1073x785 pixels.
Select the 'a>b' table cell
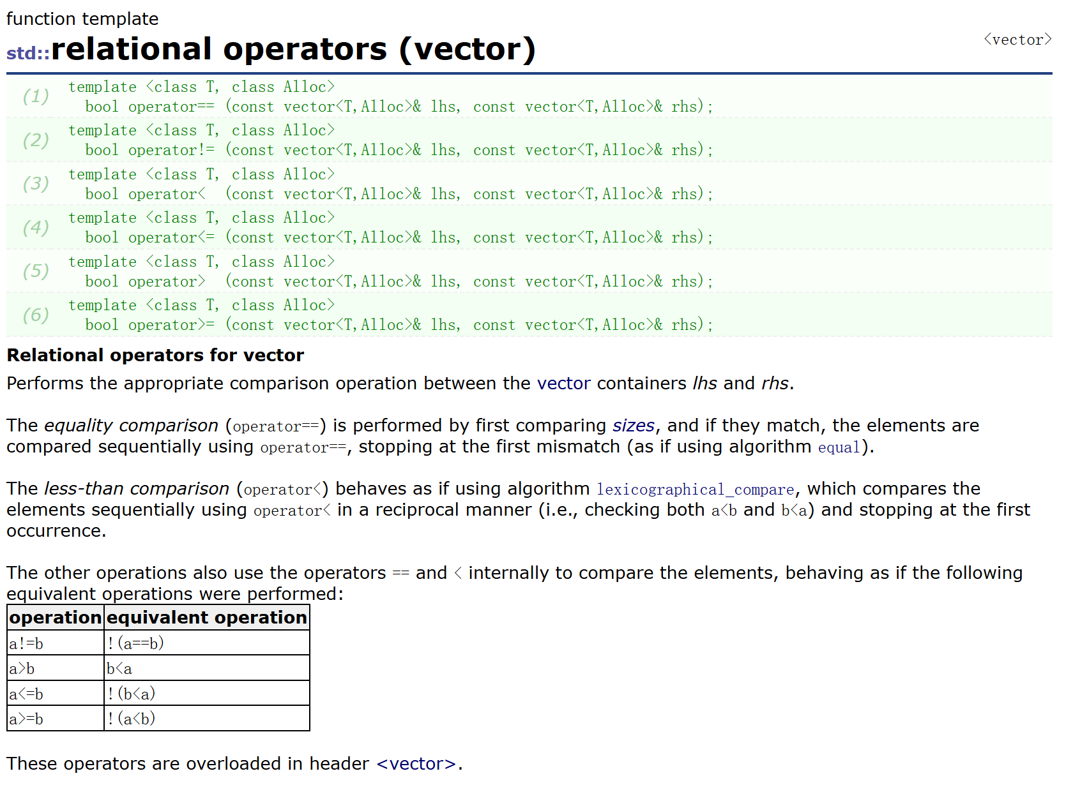(56, 668)
